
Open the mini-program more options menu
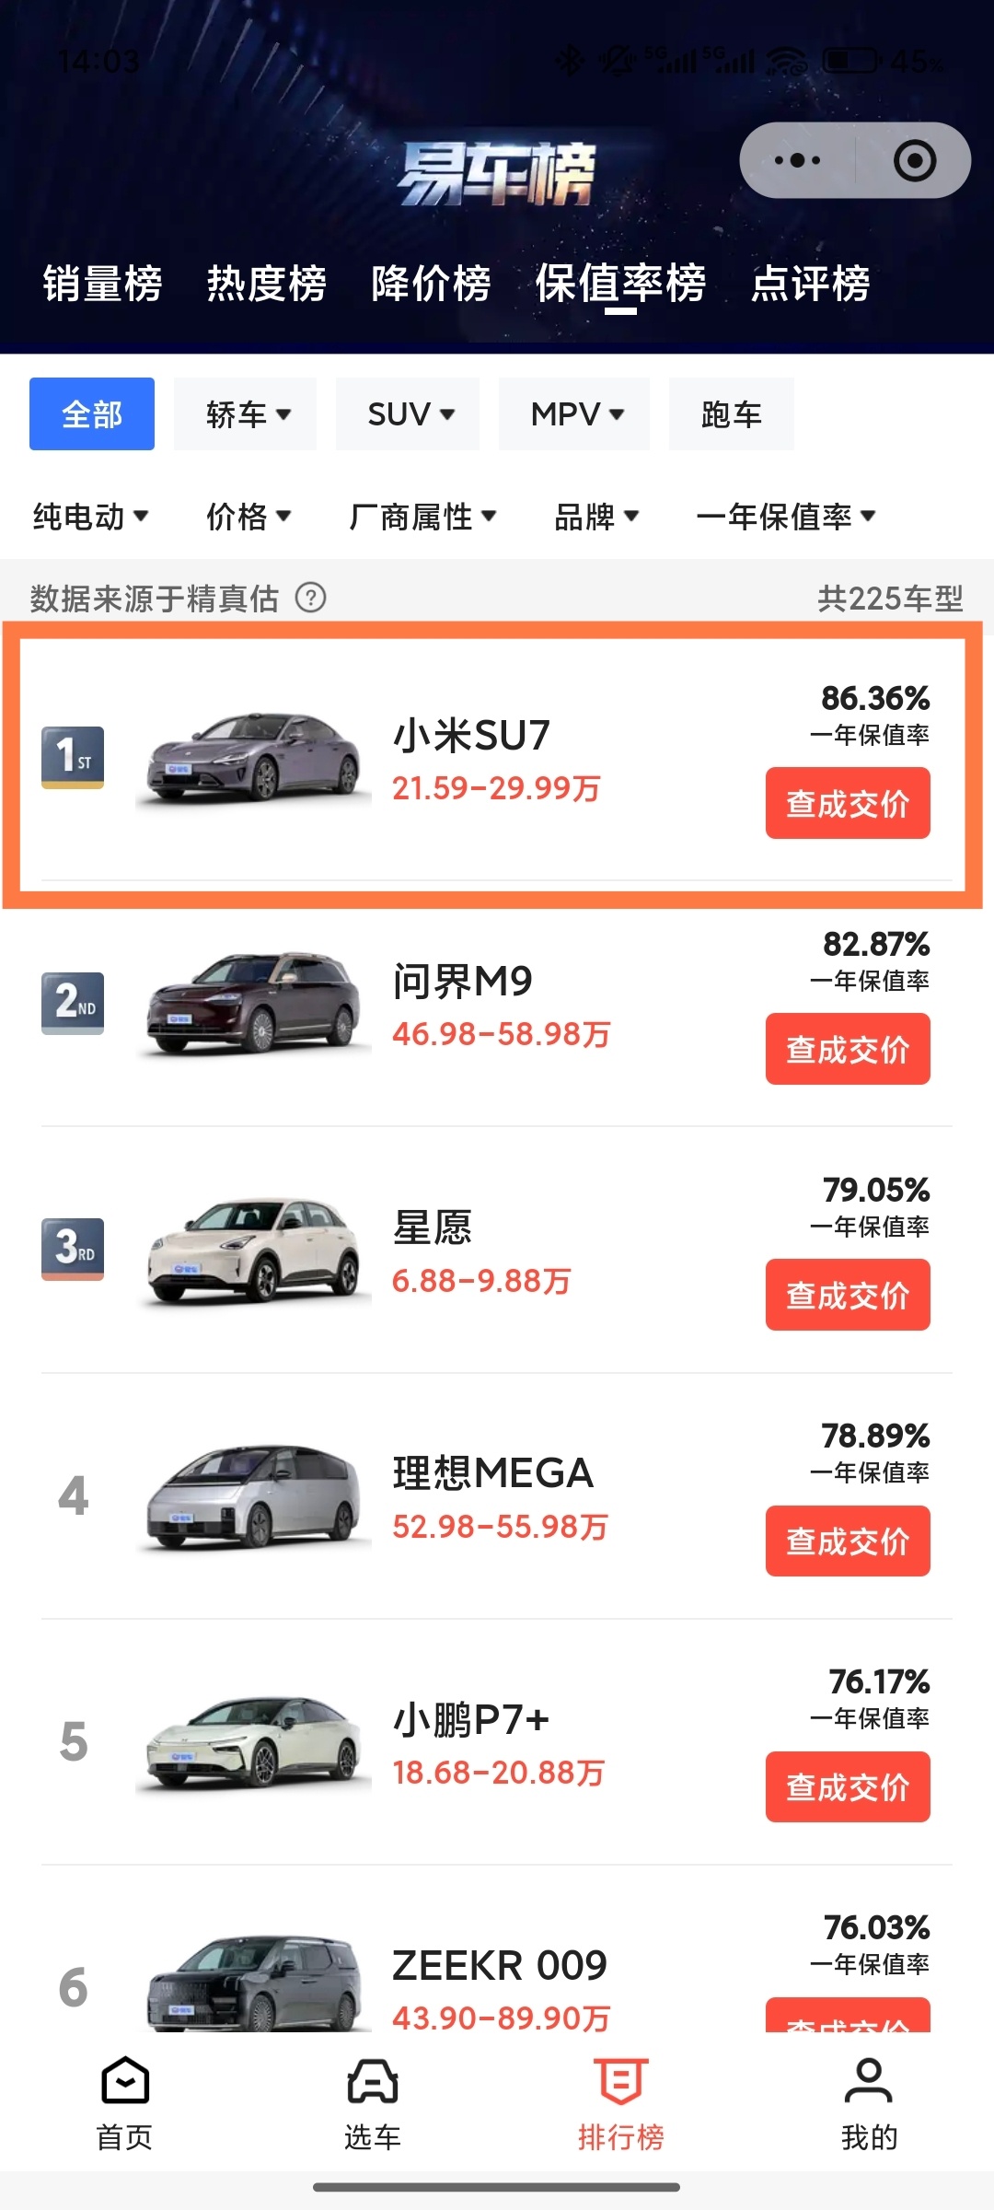pos(797,160)
